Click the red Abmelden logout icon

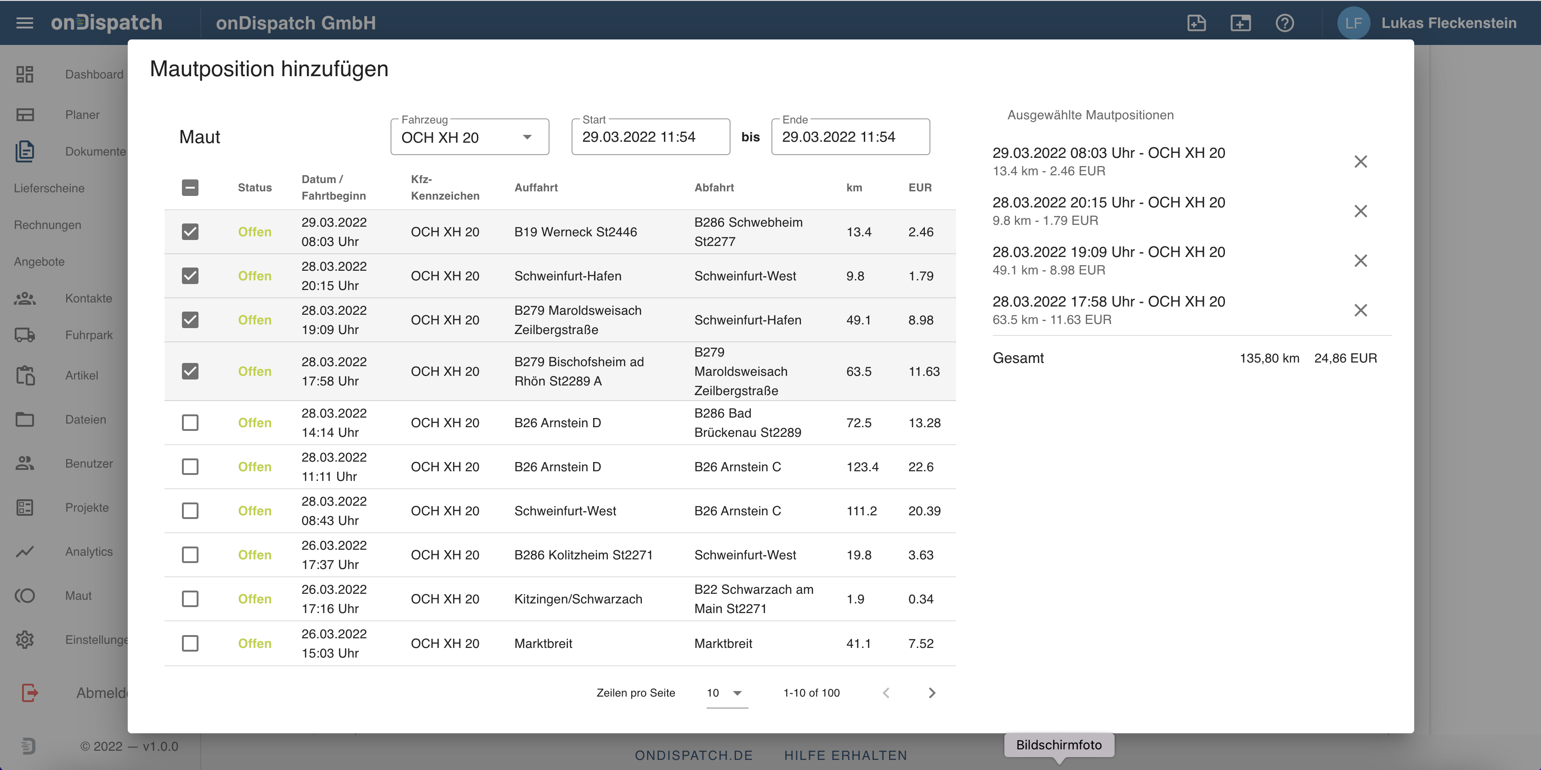tap(29, 693)
